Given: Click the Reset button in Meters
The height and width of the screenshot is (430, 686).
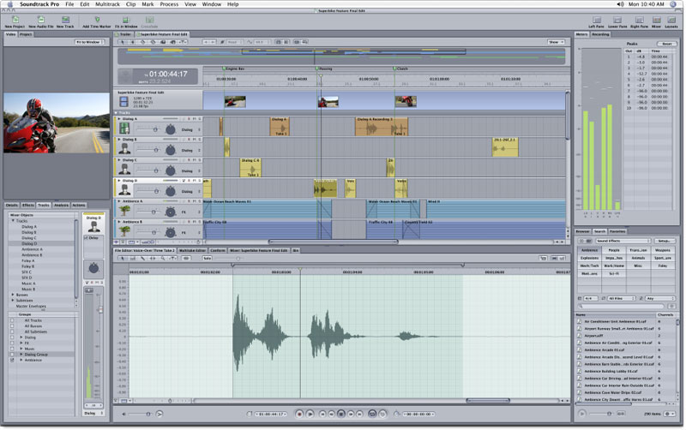Looking at the screenshot, I should click(667, 44).
